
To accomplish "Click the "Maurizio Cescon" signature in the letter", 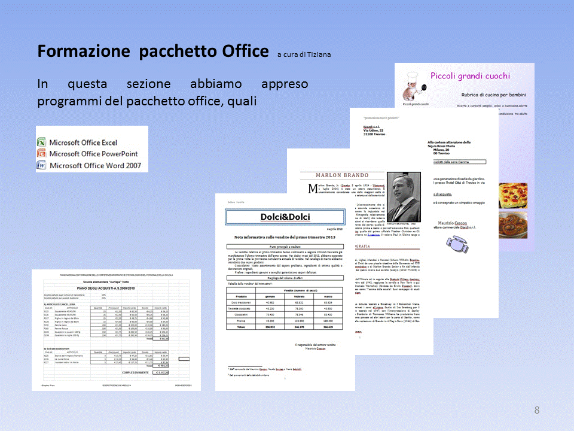I will (x=453, y=223).
